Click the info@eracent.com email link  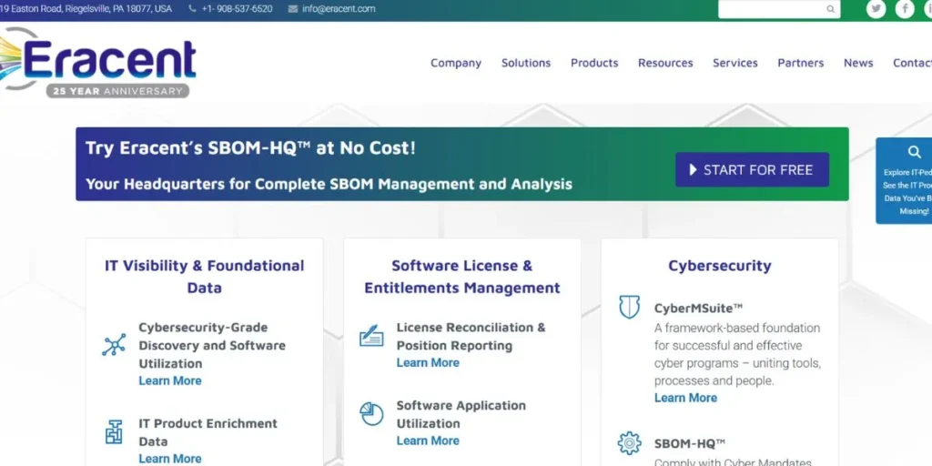tap(339, 9)
